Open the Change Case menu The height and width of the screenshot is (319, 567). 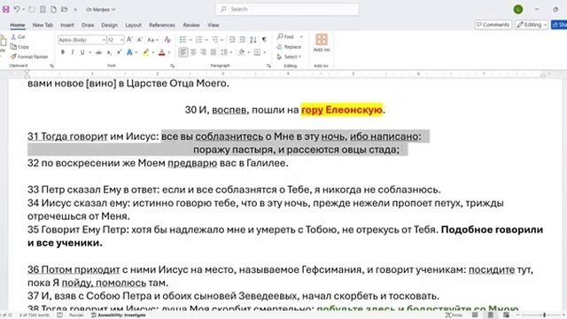152,40
